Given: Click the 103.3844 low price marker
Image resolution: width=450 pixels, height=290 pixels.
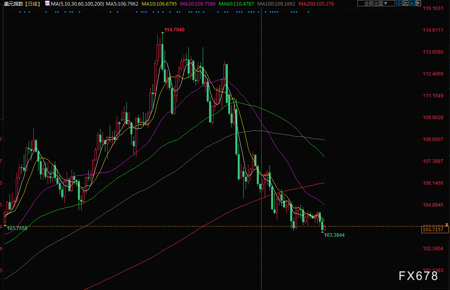Looking at the screenshot, I should [x=334, y=235].
